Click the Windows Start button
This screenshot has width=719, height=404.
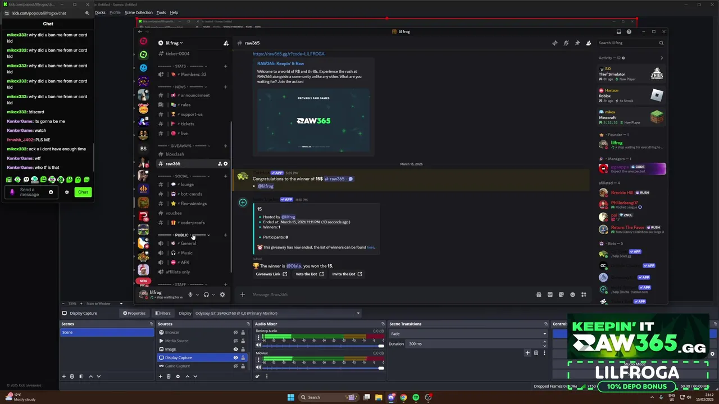[290, 397]
